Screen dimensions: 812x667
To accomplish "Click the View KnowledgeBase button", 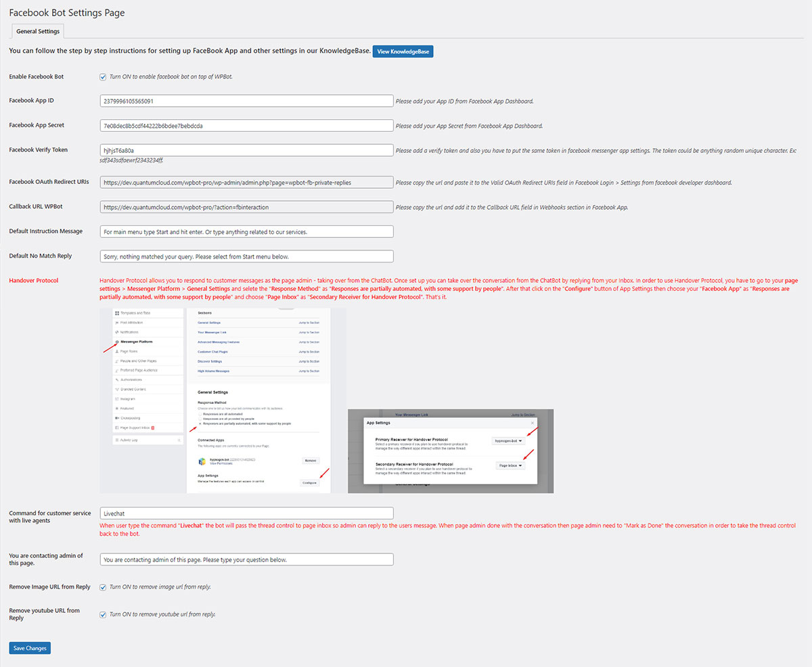I will (403, 51).
